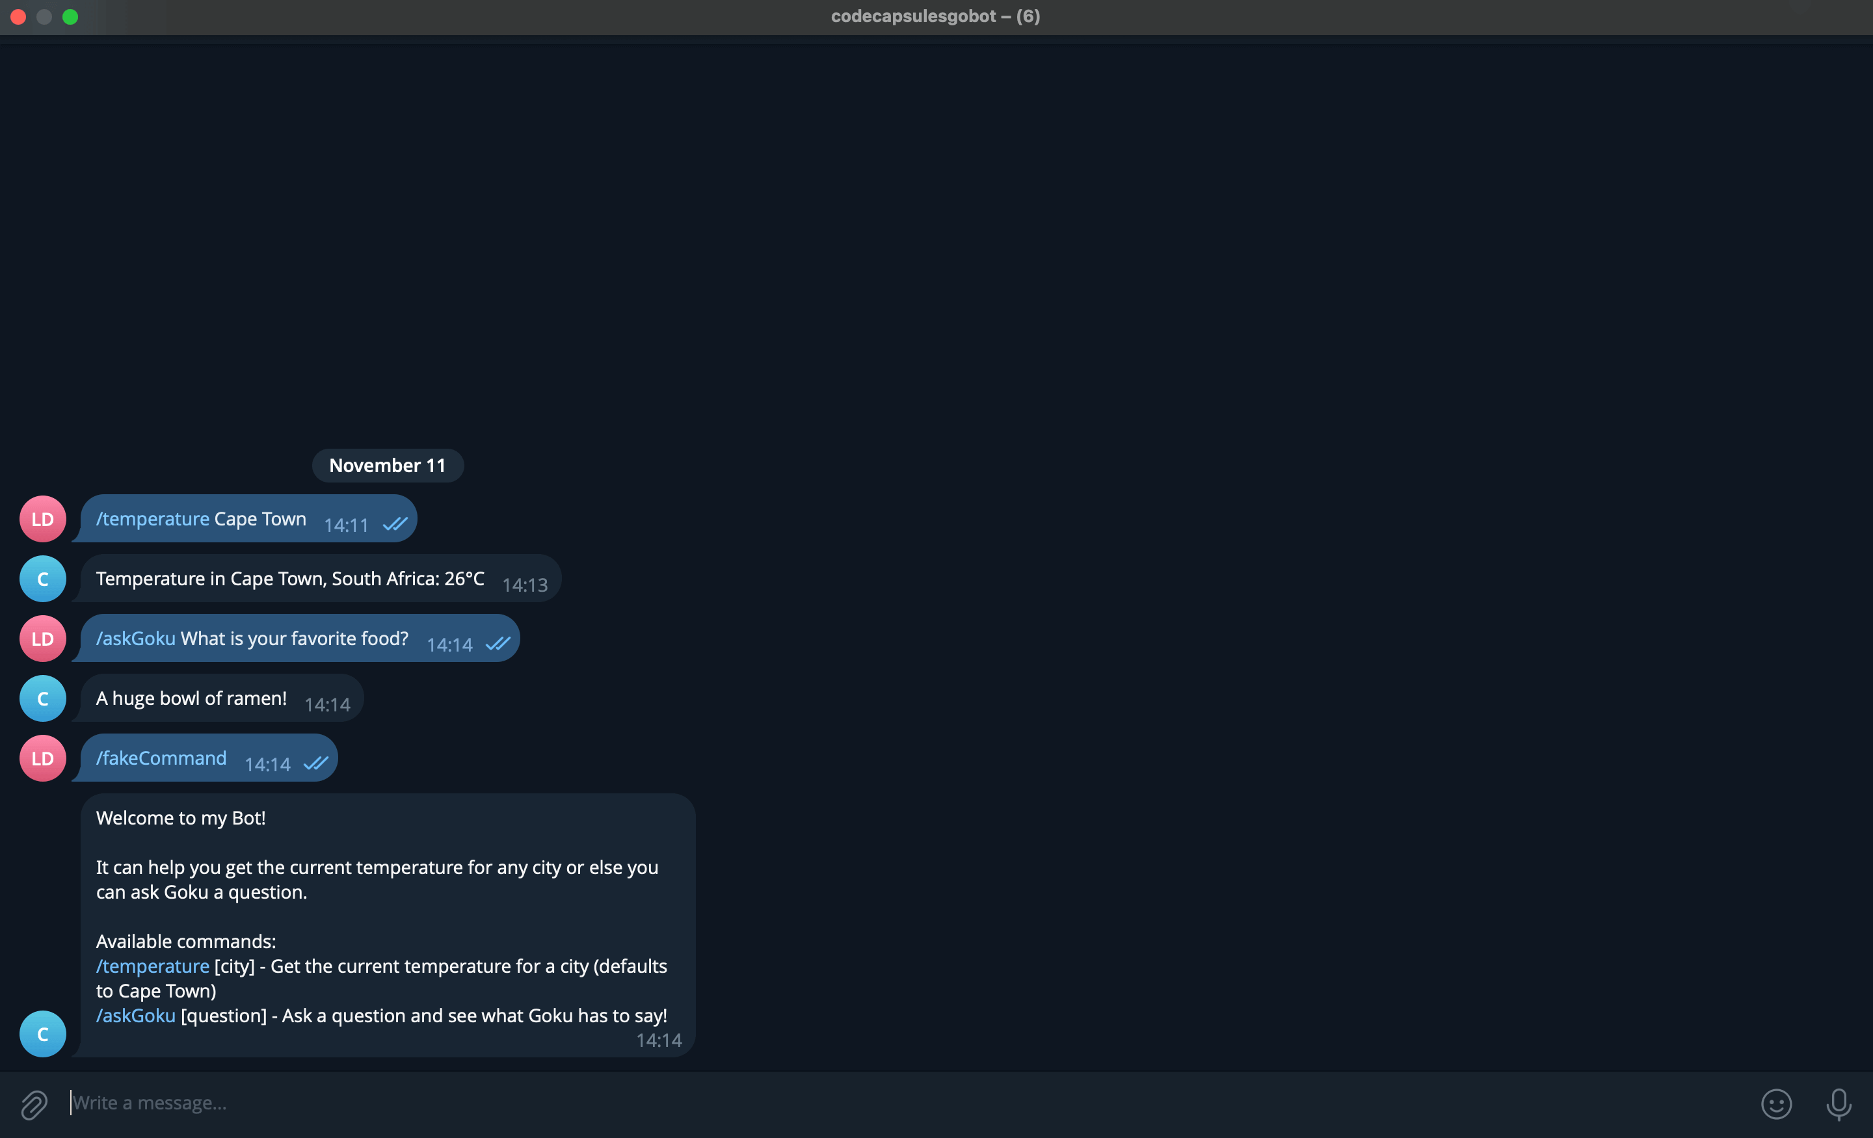This screenshot has width=1873, height=1138.
Task: Click the LD avatar beside /fakeCommand
Action: tap(42, 758)
